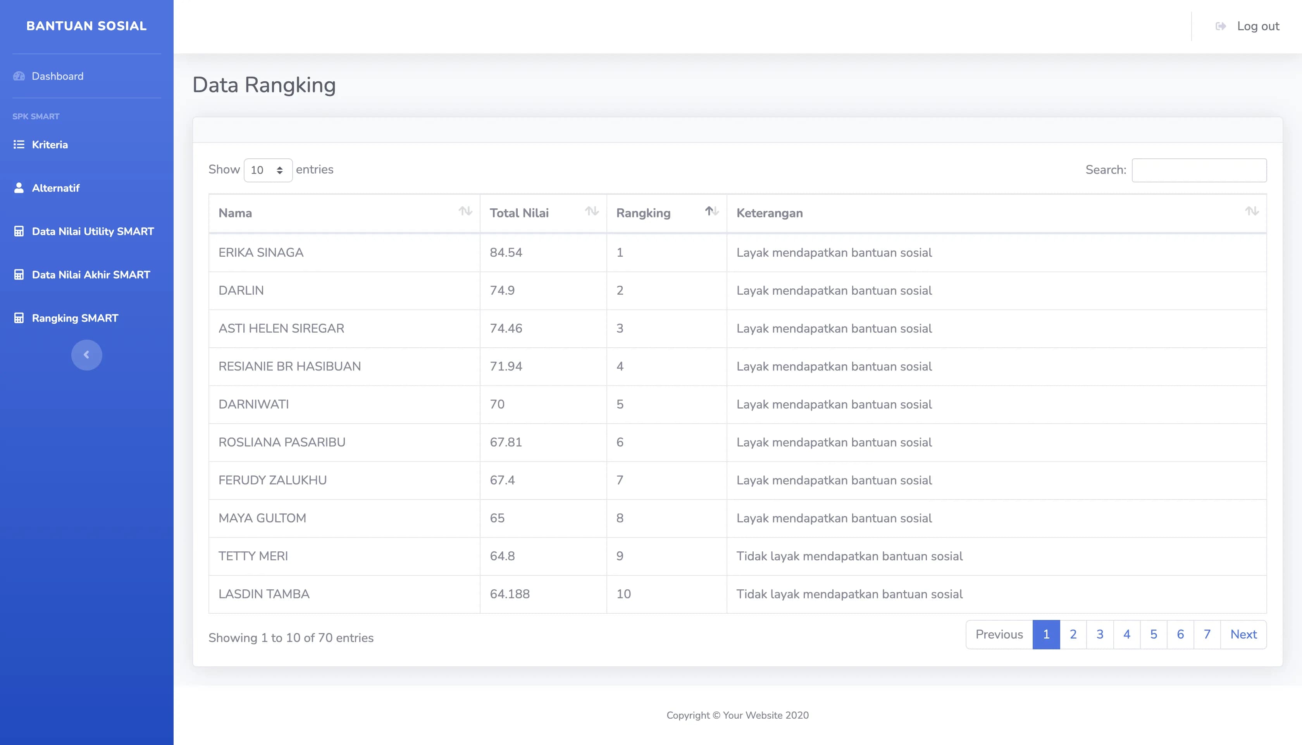Jump to page 7
The height and width of the screenshot is (745, 1302).
click(1207, 635)
